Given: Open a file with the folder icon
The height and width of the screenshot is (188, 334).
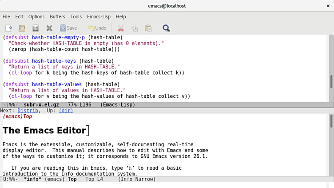Looking at the screenshot, I should tap(22, 28).
